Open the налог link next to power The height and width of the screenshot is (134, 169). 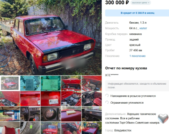[143, 28]
